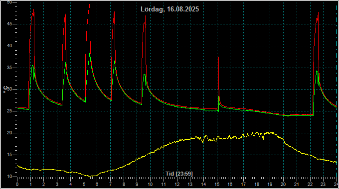Click the 35 label on temperature axis
Viewport: 339px width, 189px height.
click(x=9, y=68)
